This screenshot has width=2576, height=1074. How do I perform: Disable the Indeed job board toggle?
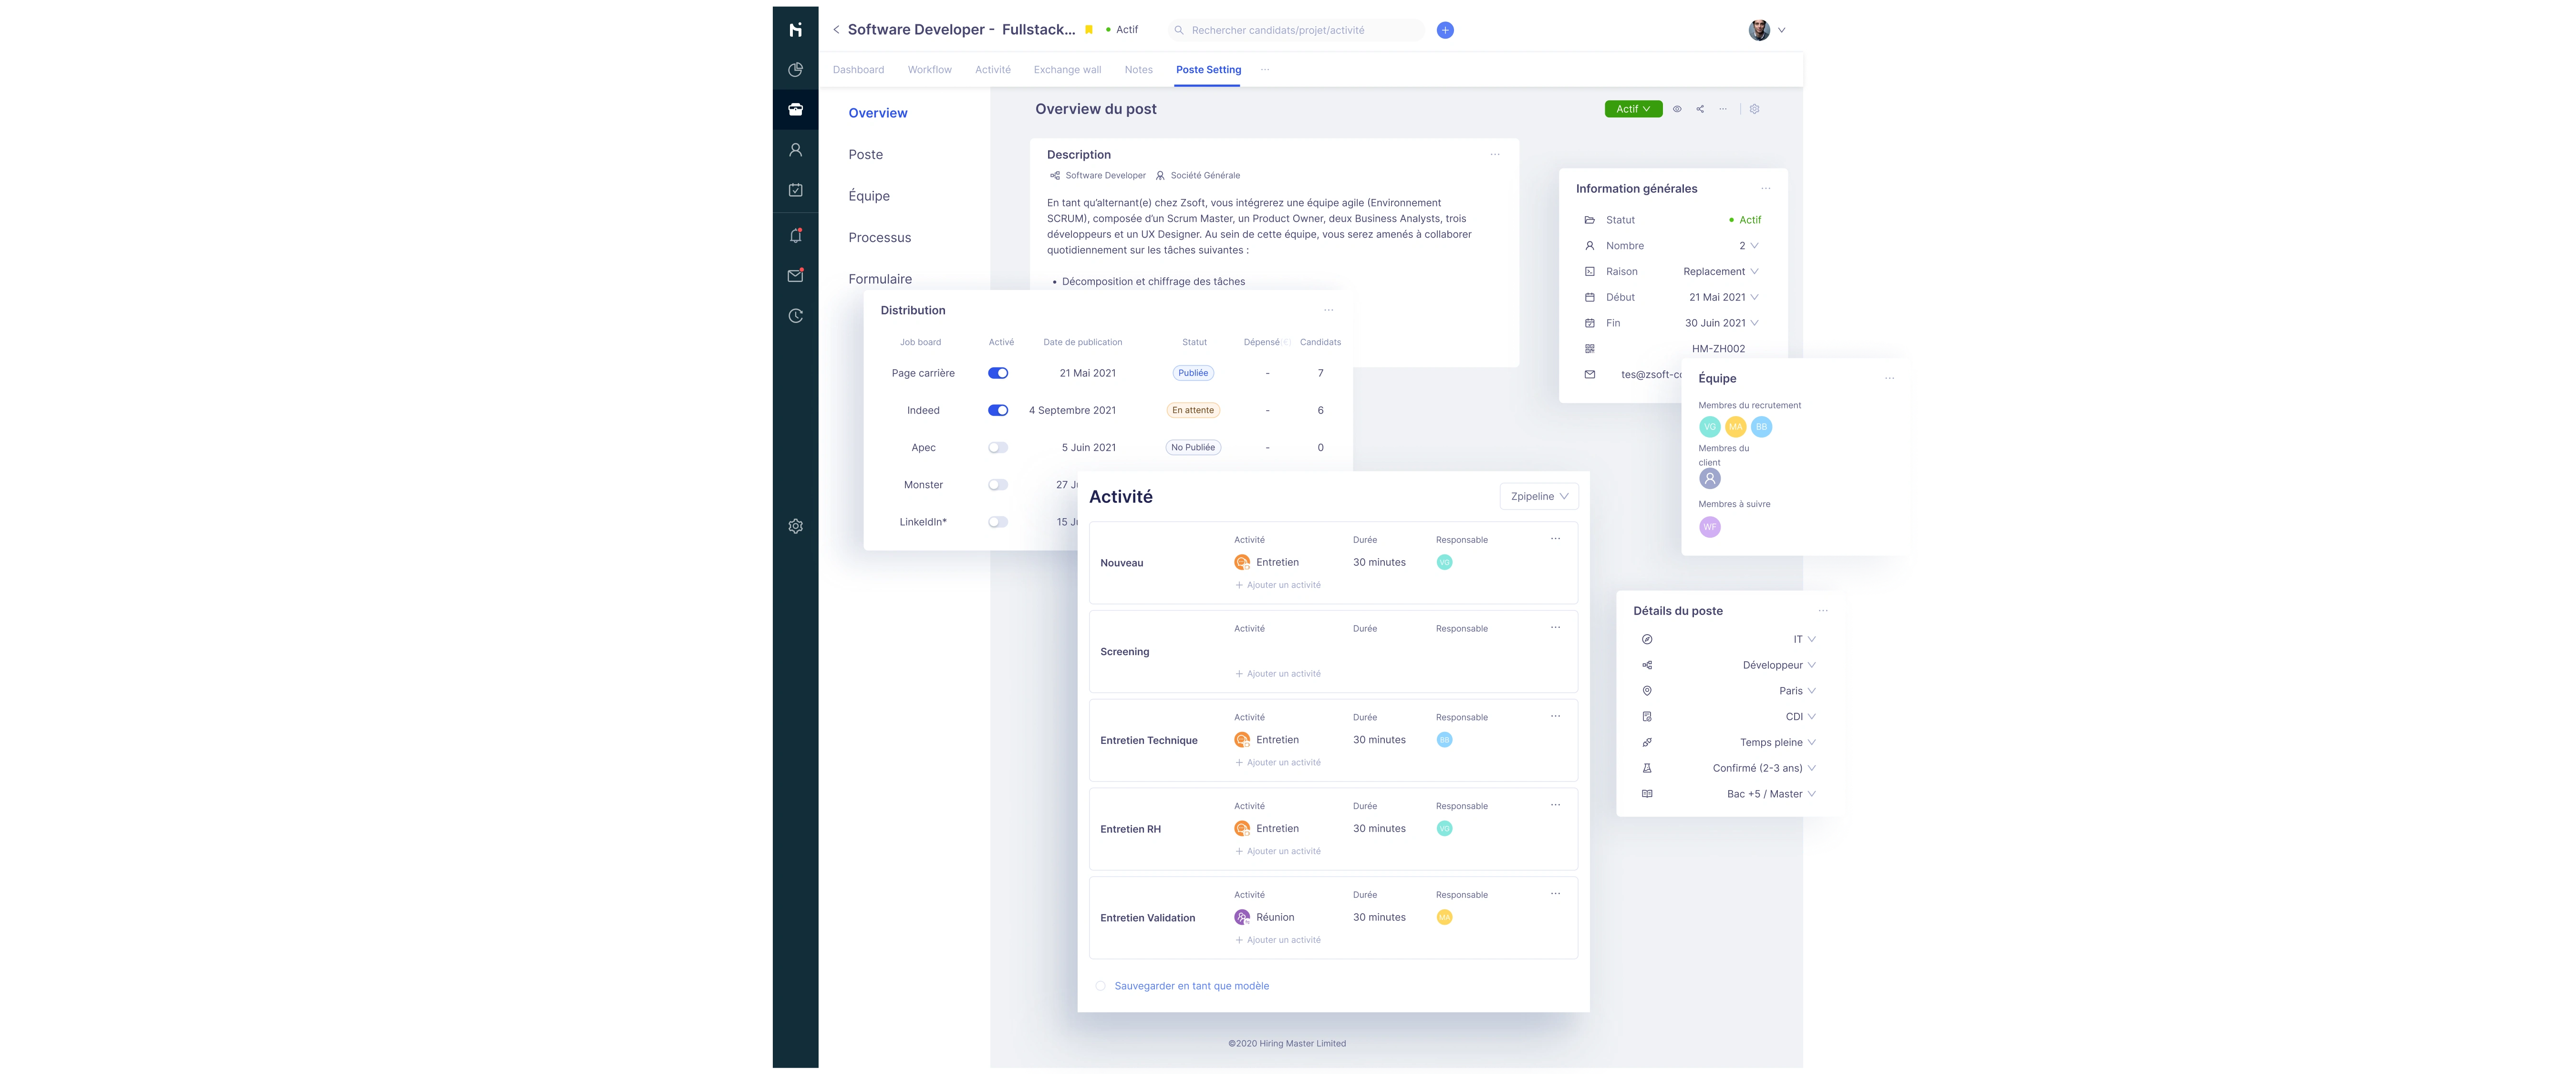[x=997, y=410]
